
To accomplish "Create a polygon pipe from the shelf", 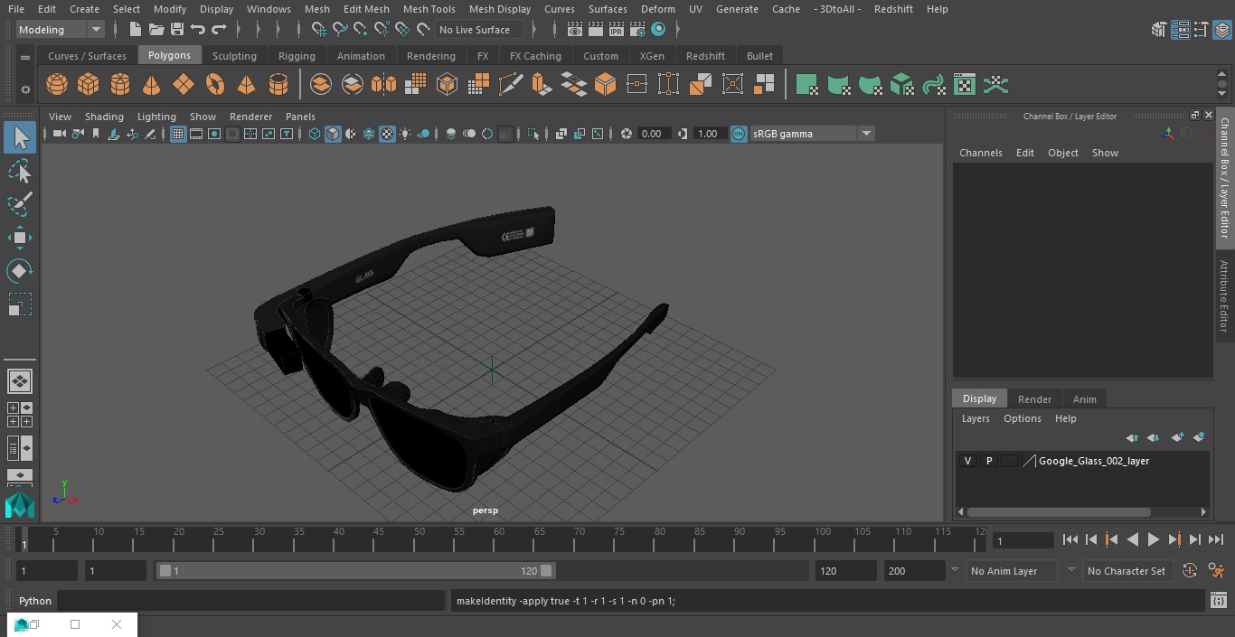I will (278, 85).
